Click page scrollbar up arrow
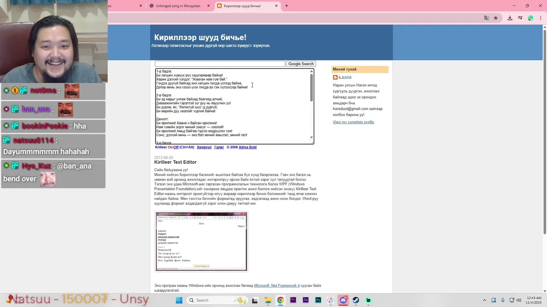 tap(544, 27)
